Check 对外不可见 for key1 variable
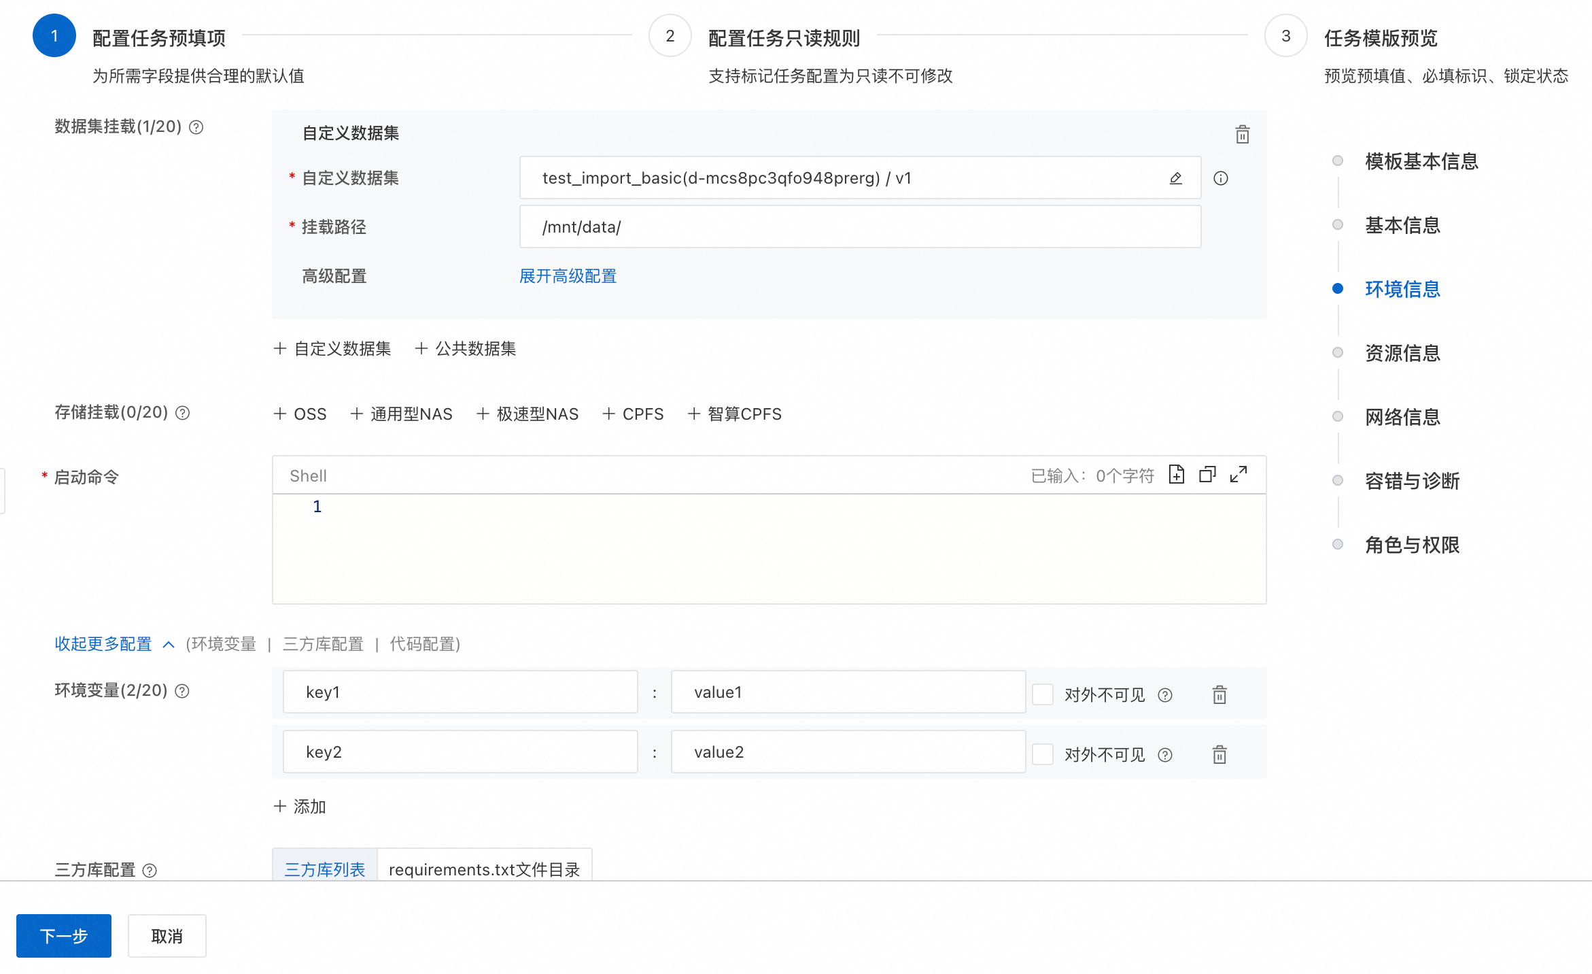The image size is (1592, 974). pos(1043,694)
